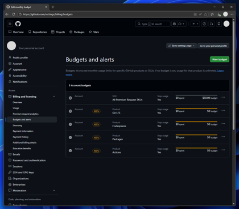Screen dimensions: 239x209
Task: Open Licensing sub-item
Action: point(17,126)
